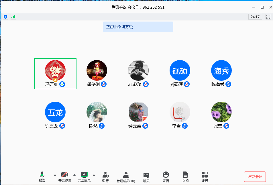Open the 设置 settings panel
273x185 pixels.
pos(205,177)
